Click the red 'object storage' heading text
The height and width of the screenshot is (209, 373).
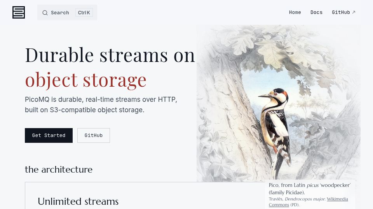[85, 80]
